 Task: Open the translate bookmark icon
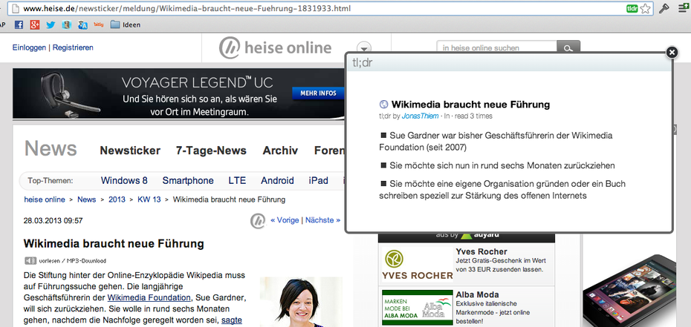83,24
